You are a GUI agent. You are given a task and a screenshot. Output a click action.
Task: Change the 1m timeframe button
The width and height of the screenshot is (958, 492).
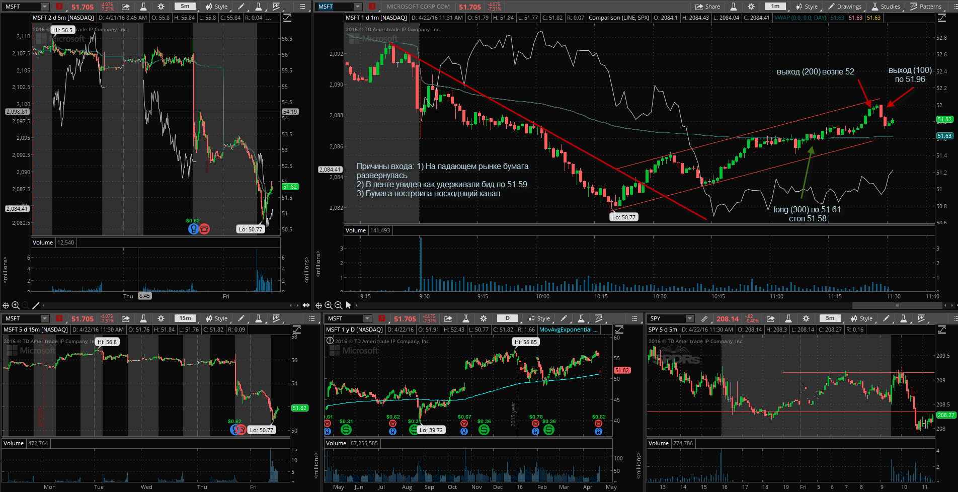775,7
